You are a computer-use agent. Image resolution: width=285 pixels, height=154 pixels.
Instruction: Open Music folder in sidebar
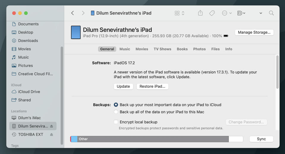[23, 57]
